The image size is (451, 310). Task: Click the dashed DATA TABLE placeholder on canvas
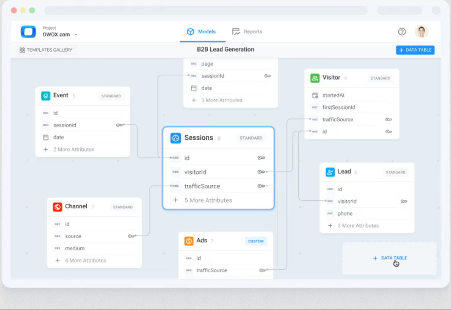pos(390,258)
